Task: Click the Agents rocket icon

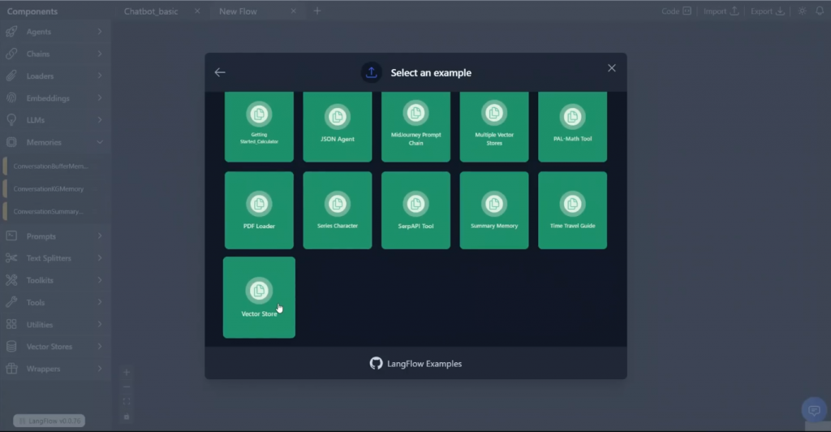Action: pyautogui.click(x=11, y=32)
